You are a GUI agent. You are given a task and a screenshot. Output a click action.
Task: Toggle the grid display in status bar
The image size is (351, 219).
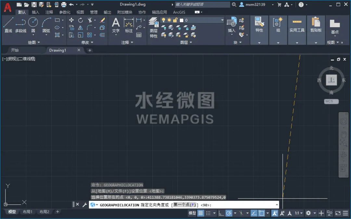pos(201,213)
